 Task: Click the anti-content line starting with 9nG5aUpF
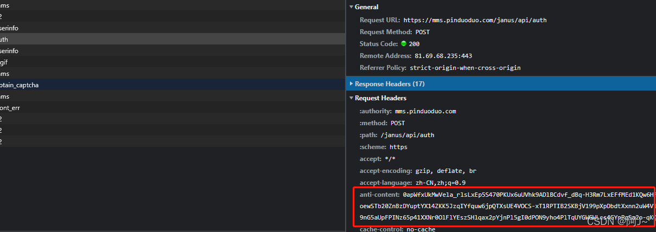pos(507,218)
